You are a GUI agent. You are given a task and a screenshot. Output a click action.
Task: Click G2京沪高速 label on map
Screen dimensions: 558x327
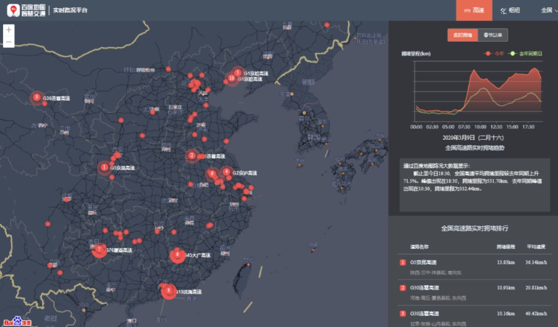click(x=245, y=173)
